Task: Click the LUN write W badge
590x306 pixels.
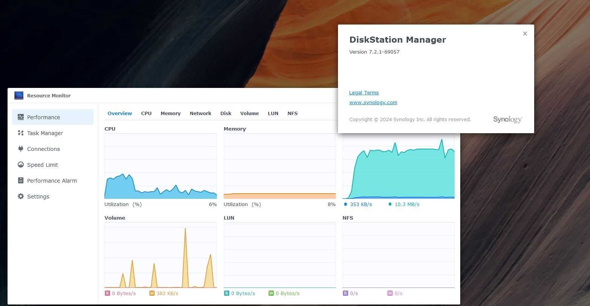Action: click(x=271, y=293)
